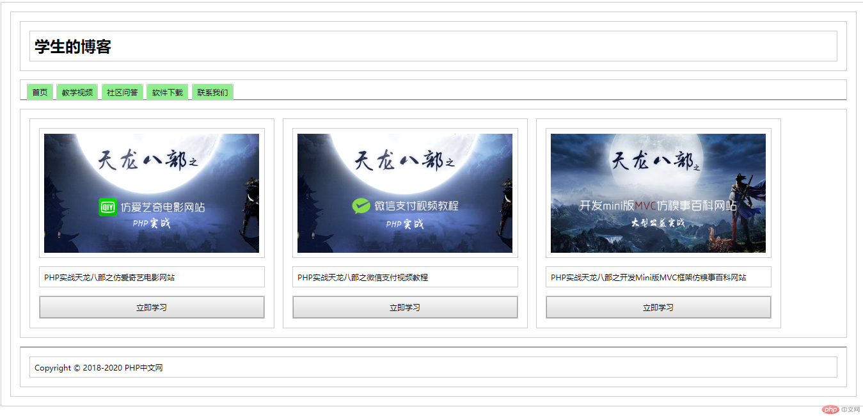Select text PHP实战天龙八部之开发Mini版MVC框架仿糗事百科网站
The width and height of the screenshot is (863, 416).
coord(648,278)
